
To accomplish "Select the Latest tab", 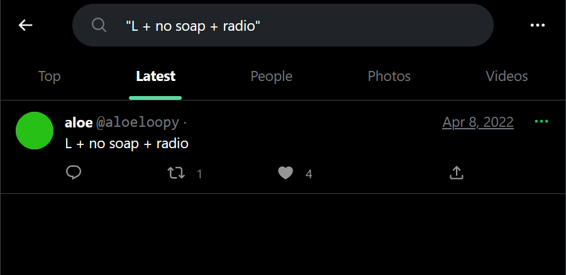I will point(155,77).
